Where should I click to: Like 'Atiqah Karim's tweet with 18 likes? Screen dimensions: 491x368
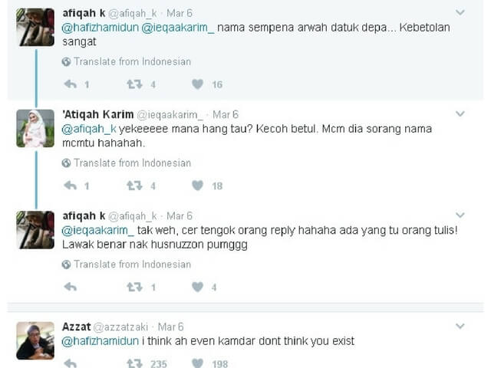(x=198, y=186)
